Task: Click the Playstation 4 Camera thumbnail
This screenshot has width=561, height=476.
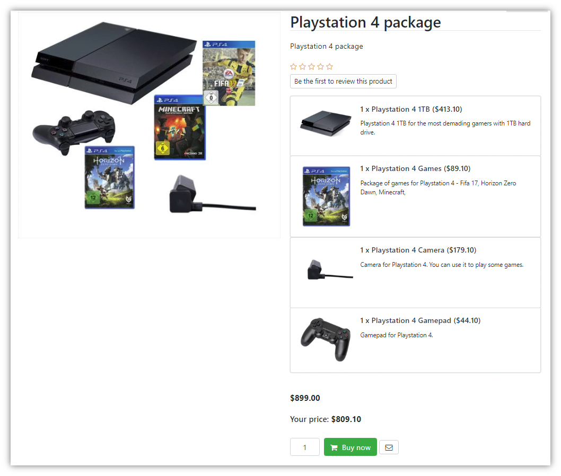Action: point(330,270)
